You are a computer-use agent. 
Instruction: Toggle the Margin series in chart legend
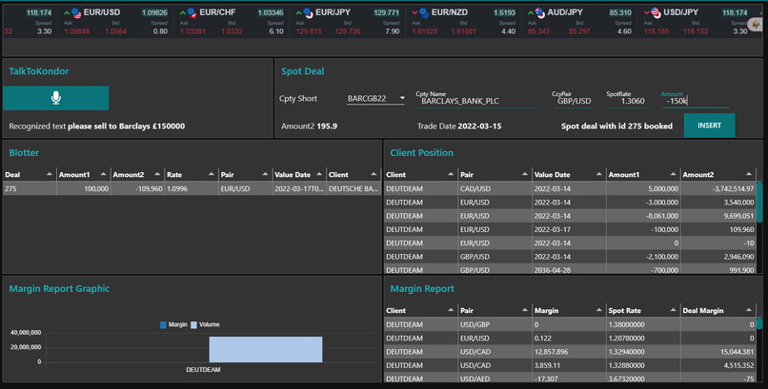(x=173, y=324)
